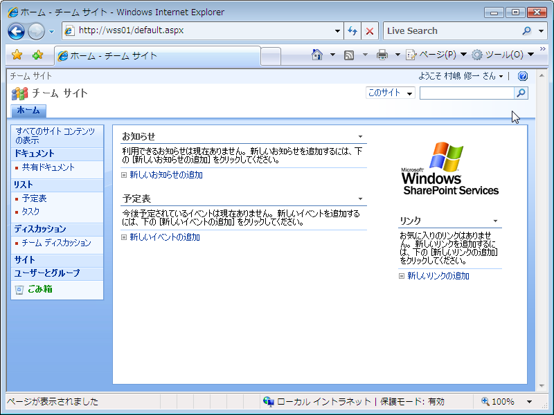Open Favorites Center star icon
The image size is (554, 415).
point(17,55)
